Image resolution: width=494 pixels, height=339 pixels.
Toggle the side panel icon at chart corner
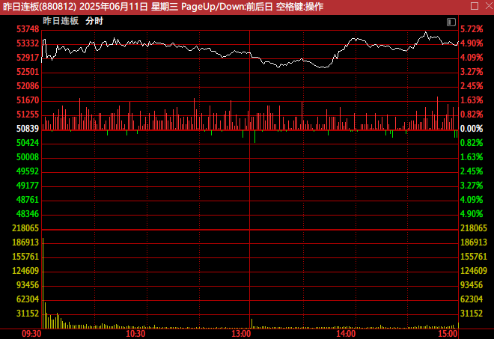pos(451,22)
